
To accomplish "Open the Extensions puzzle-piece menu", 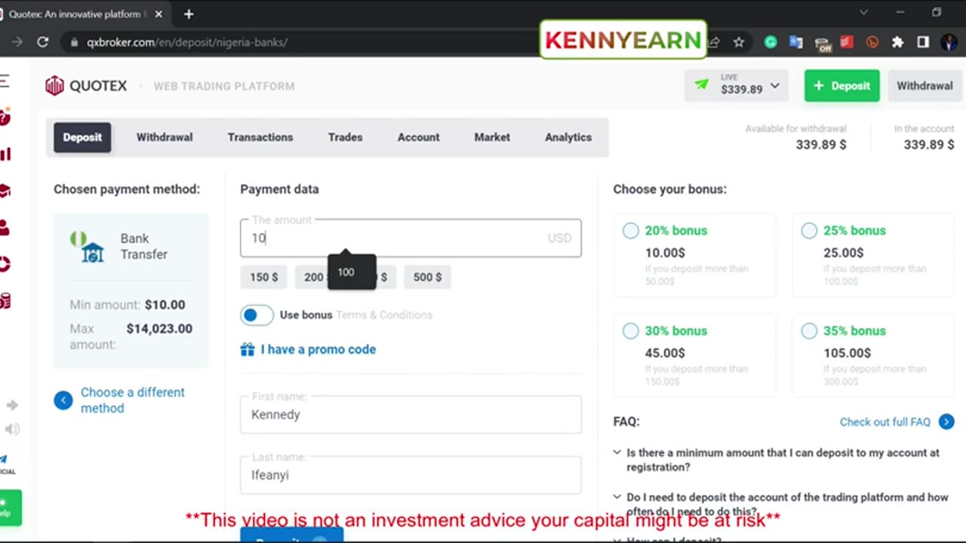I will point(897,42).
